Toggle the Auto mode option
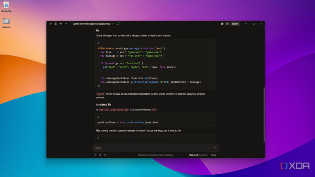The height and width of the screenshot is (177, 315). point(213,155)
